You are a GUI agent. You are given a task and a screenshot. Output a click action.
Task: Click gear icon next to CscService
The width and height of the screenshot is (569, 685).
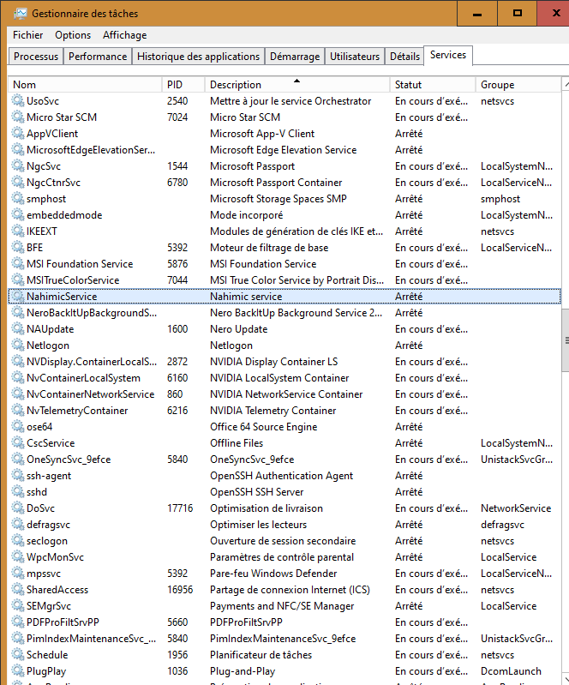(18, 443)
